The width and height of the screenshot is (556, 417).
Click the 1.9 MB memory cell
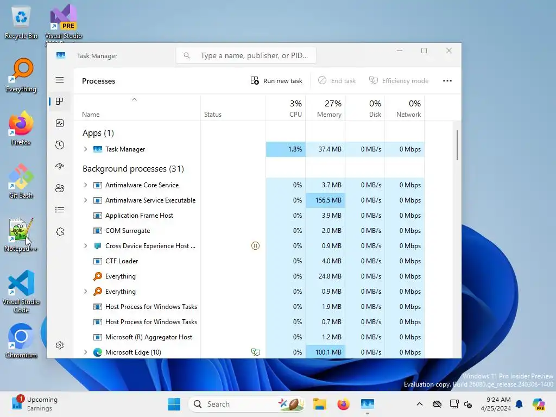326,307
